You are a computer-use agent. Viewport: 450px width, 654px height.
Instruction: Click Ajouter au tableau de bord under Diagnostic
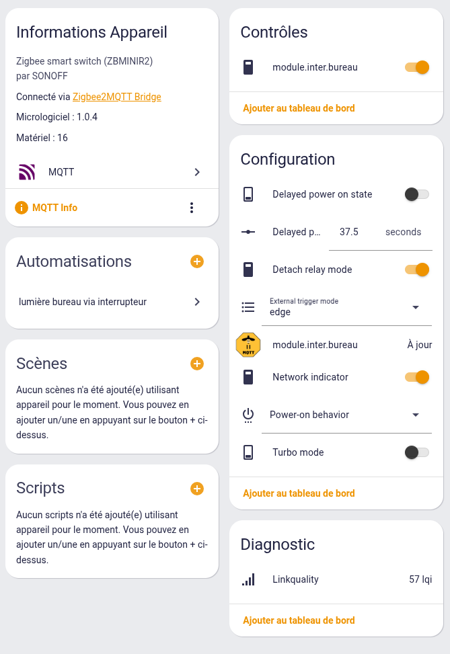299,620
